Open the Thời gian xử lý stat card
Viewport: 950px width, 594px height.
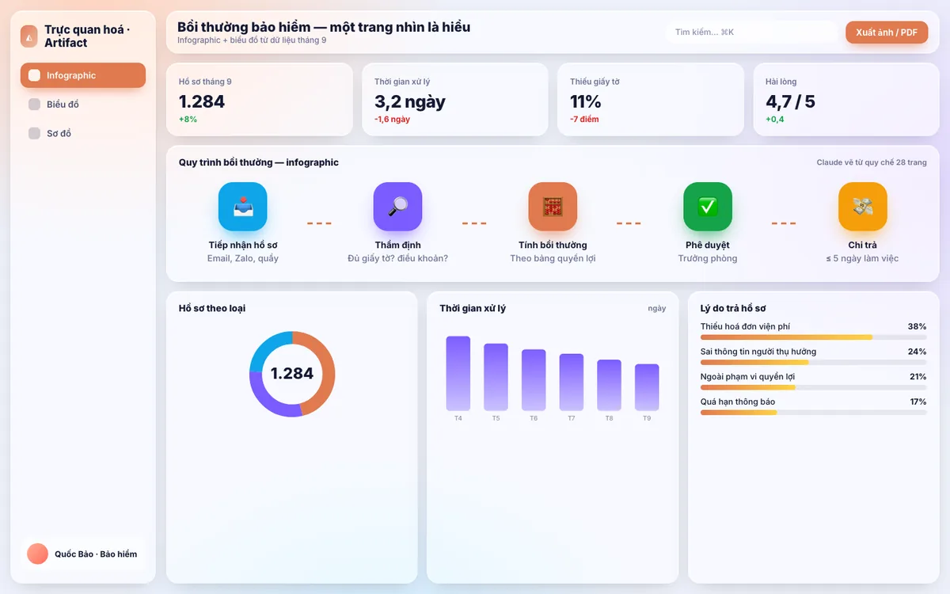click(x=455, y=100)
